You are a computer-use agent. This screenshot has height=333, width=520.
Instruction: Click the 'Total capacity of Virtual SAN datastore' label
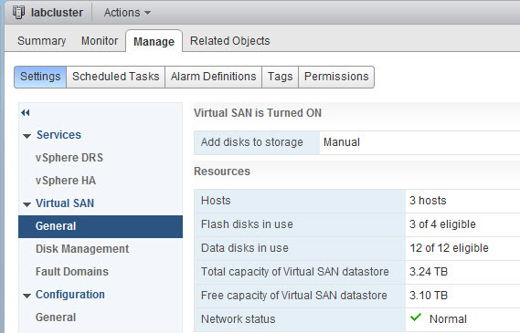(295, 272)
